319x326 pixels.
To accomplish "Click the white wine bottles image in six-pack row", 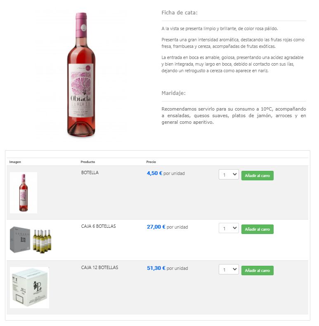I will (x=42, y=241).
